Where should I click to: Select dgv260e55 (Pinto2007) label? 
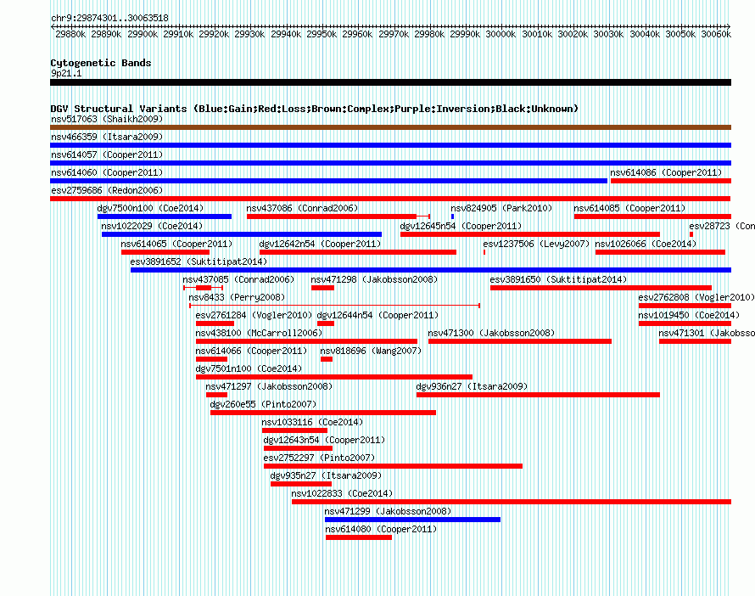[263, 404]
